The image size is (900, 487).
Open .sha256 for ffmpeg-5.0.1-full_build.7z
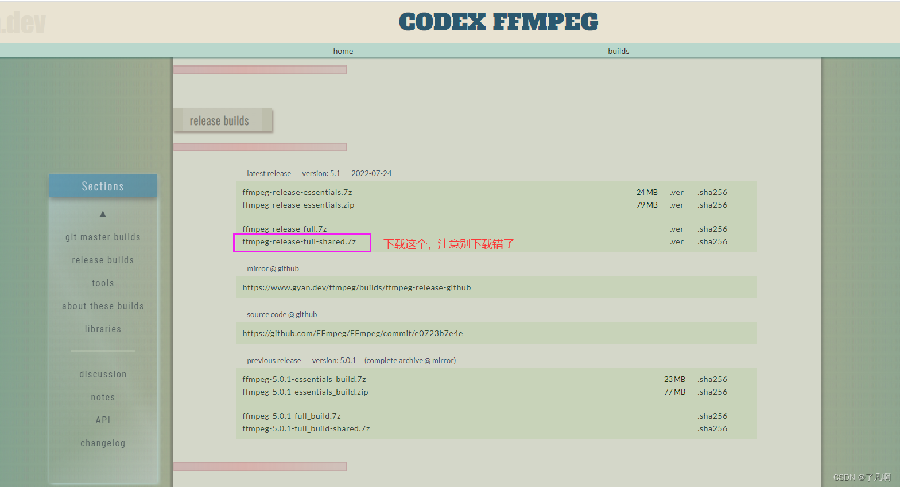coord(712,416)
